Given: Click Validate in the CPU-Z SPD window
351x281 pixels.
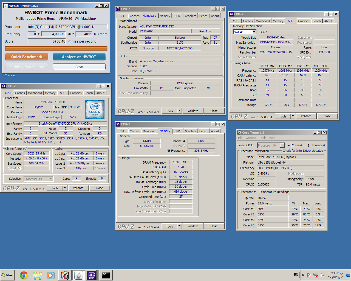Looking at the screenshot, I should 306,116.
